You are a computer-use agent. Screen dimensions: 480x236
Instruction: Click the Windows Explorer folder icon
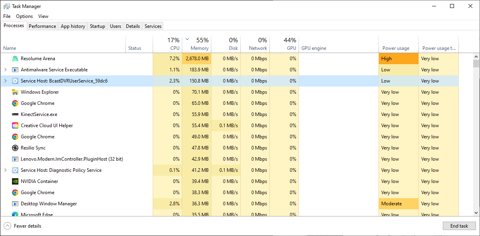coord(15,92)
